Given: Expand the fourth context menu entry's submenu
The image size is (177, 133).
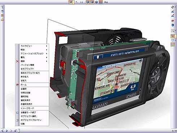Looking at the screenshot, I should click(47, 57).
